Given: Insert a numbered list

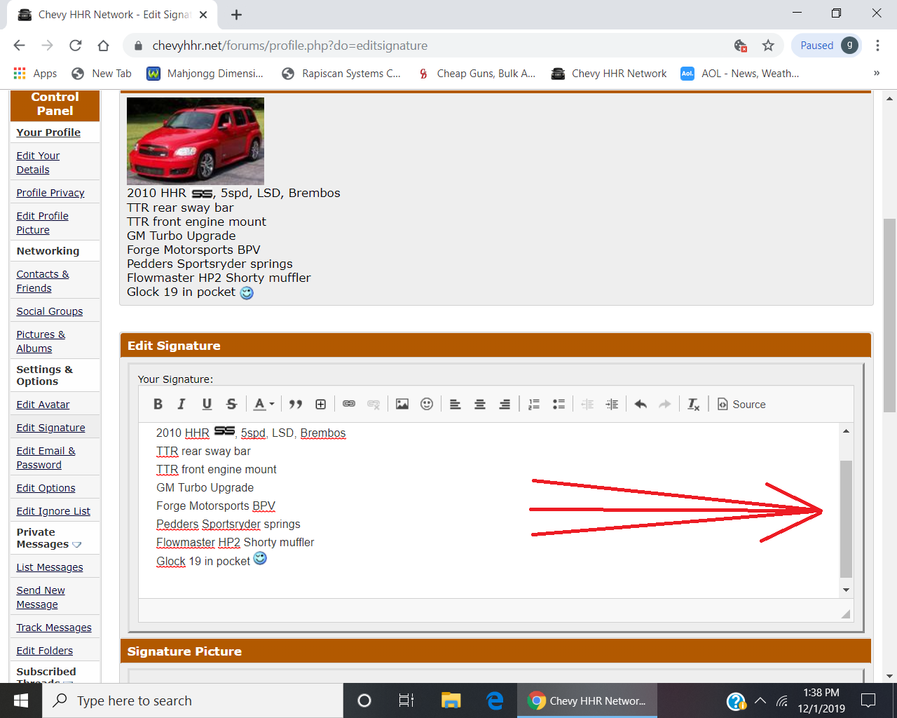Looking at the screenshot, I should [534, 405].
